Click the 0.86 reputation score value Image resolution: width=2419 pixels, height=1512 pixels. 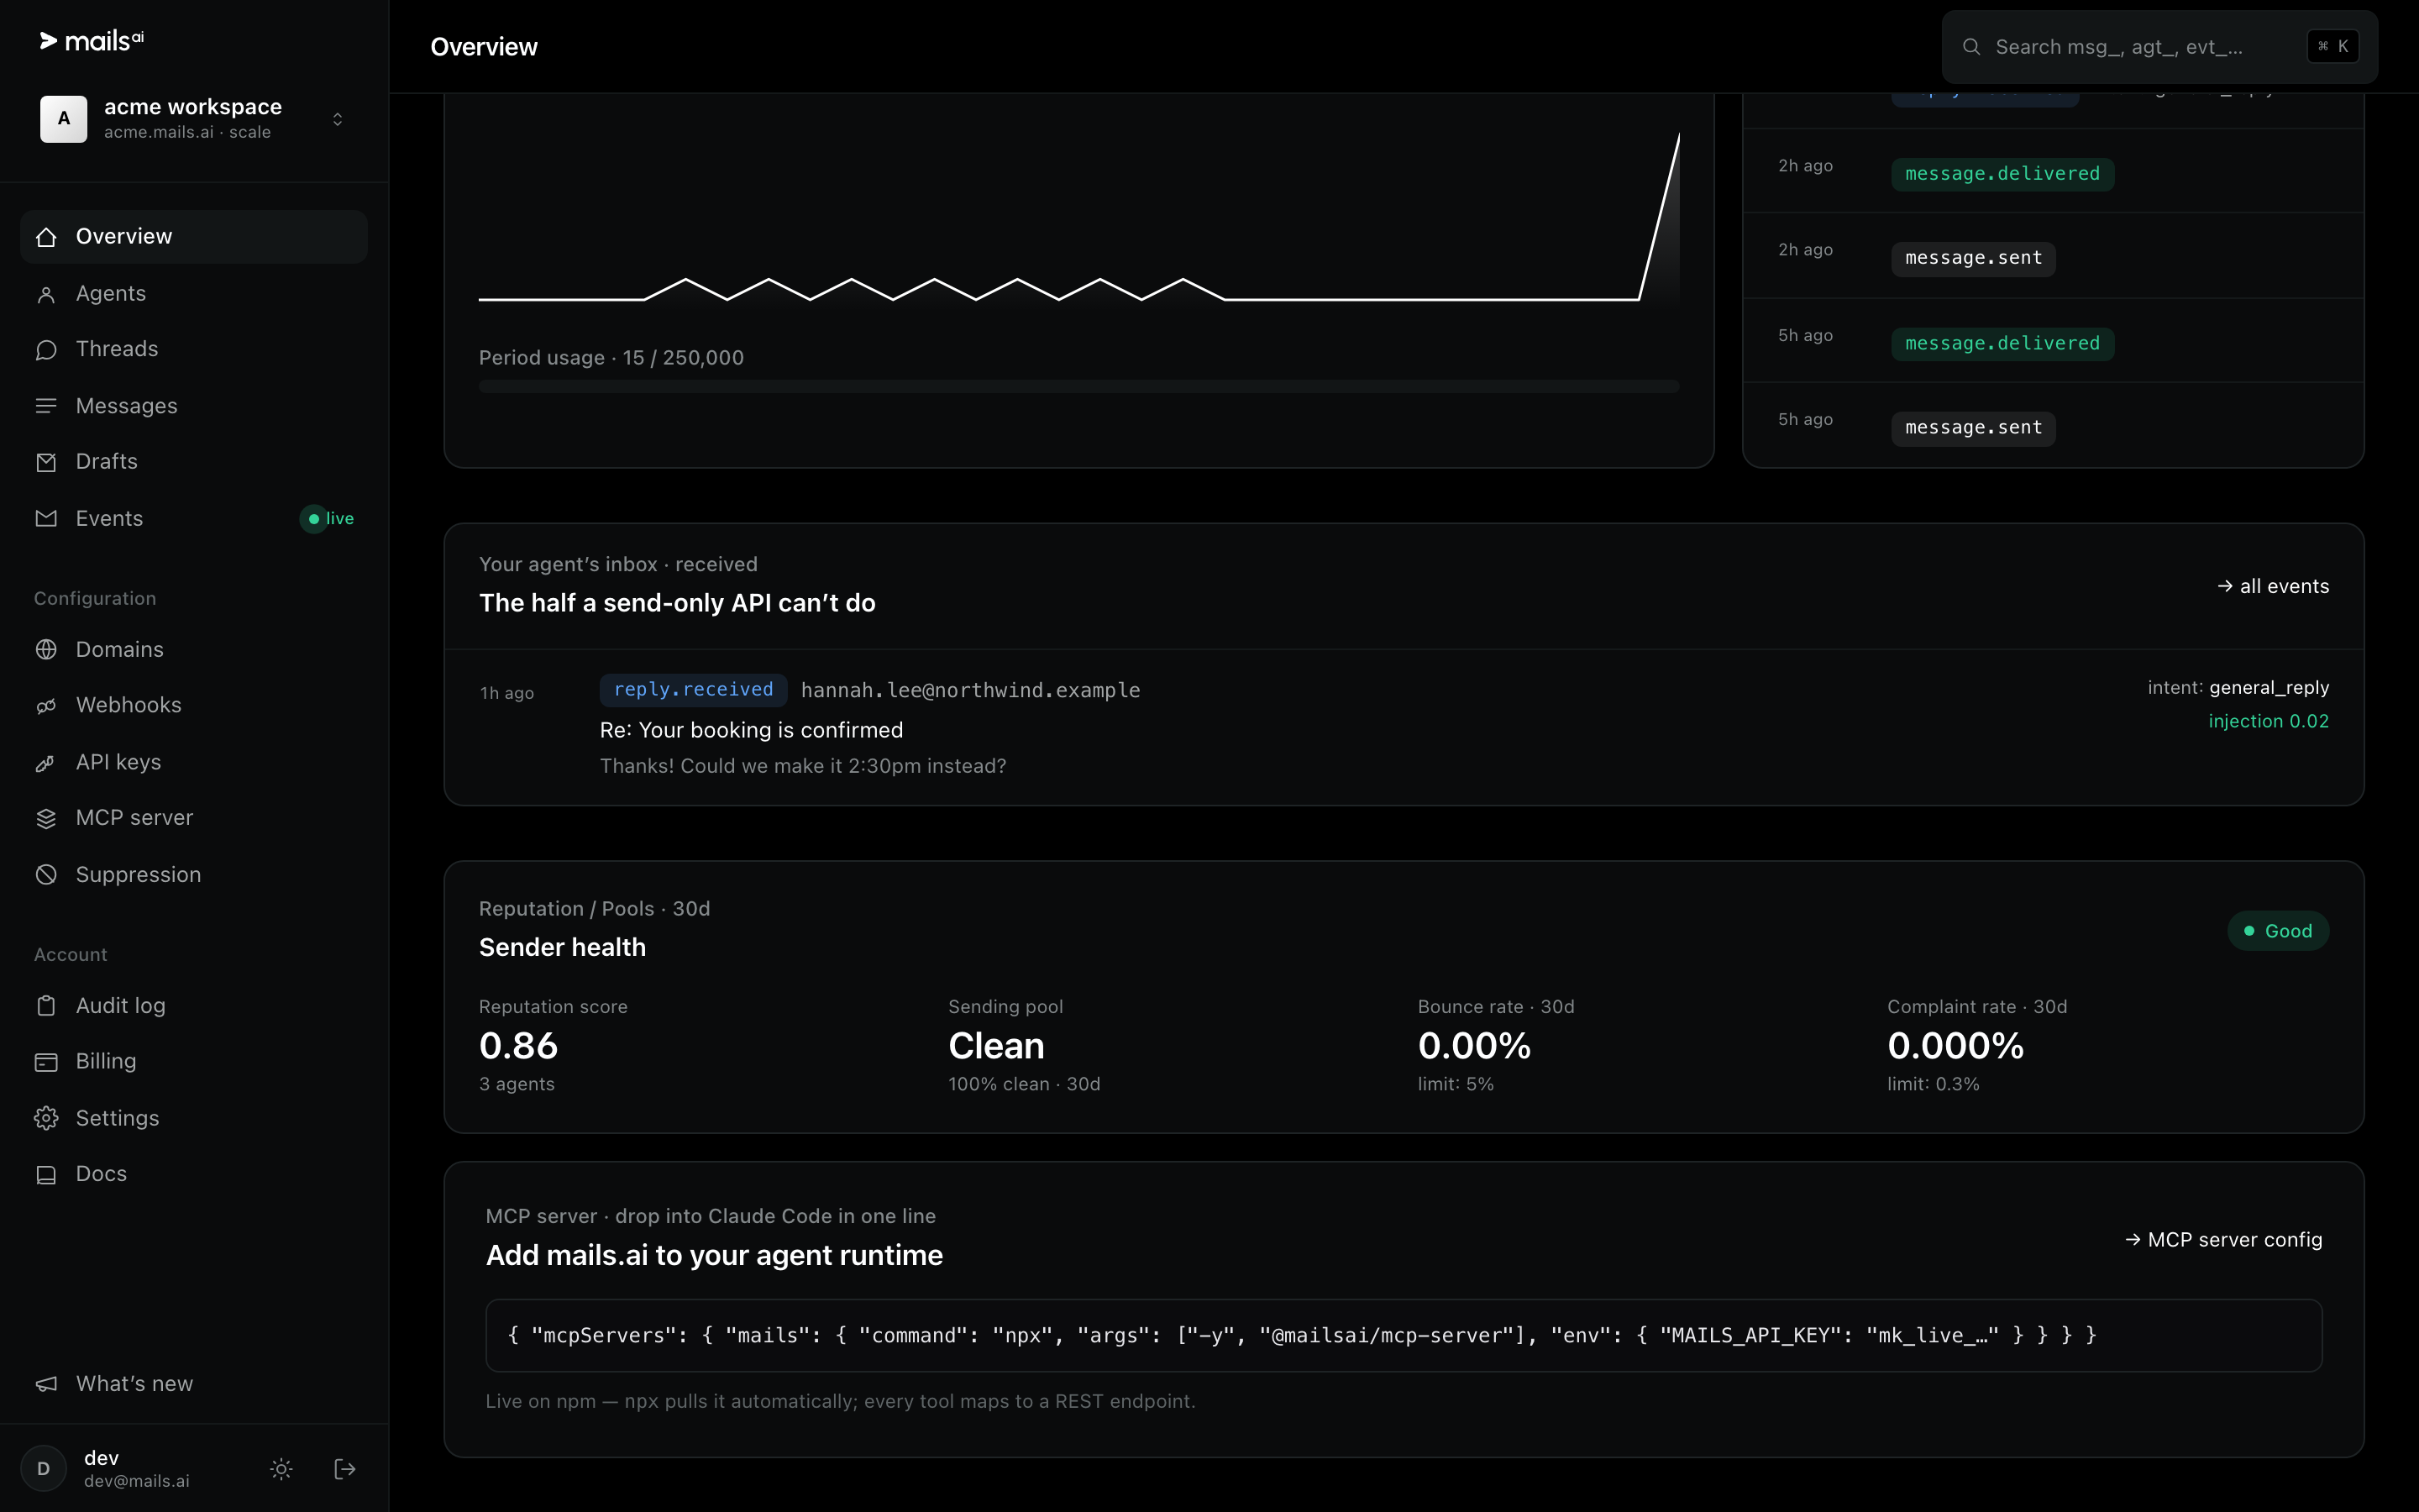[519, 1046]
